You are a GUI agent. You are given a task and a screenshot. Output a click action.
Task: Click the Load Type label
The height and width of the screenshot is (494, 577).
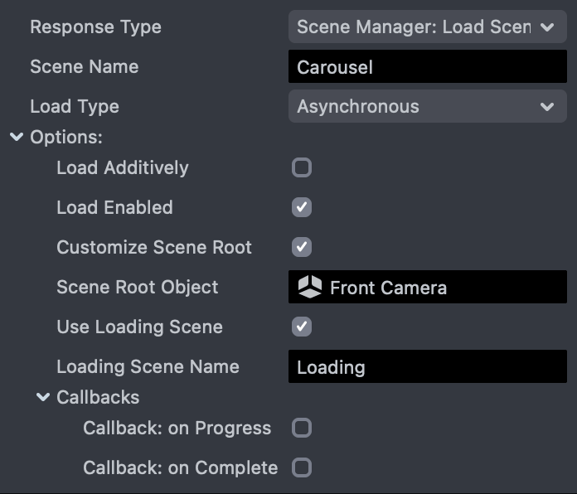[75, 107]
